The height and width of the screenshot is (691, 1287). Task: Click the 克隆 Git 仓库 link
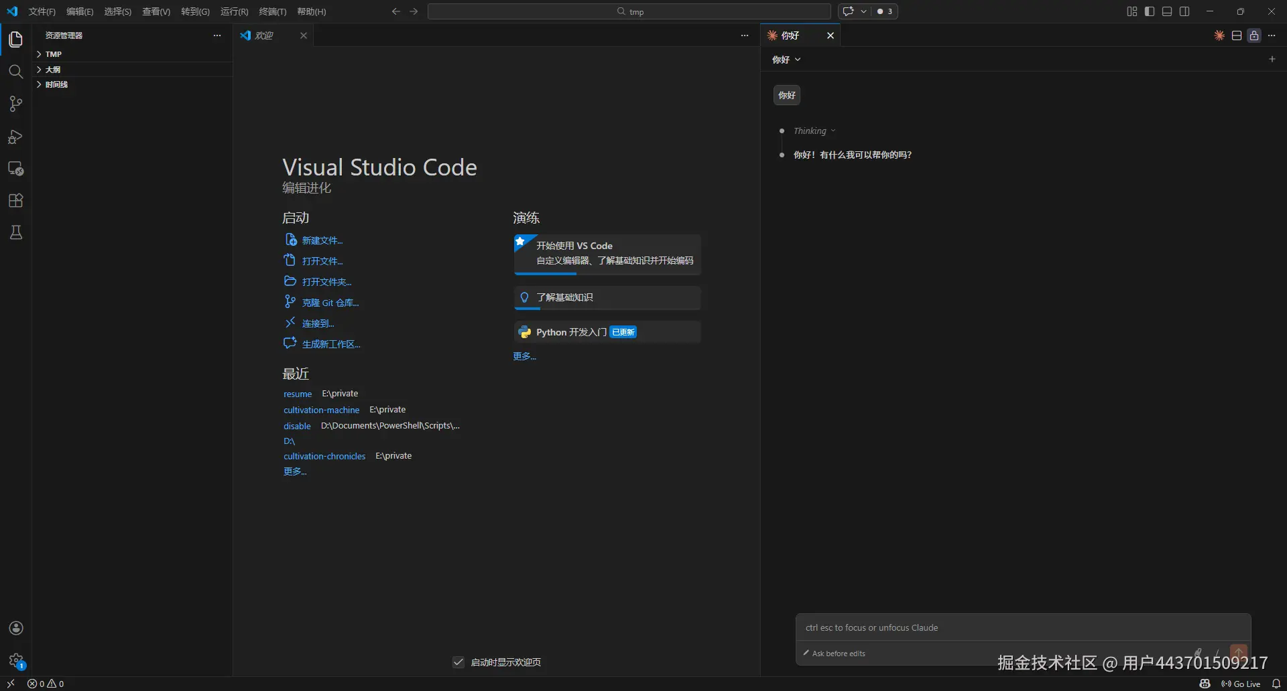330,302
